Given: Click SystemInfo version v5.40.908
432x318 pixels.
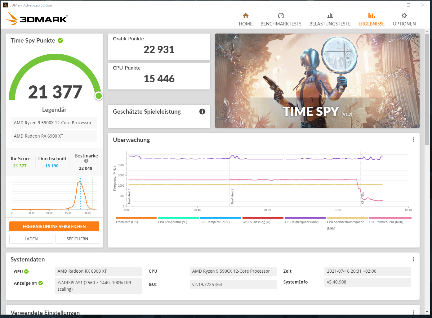Looking at the screenshot, I should (368, 282).
